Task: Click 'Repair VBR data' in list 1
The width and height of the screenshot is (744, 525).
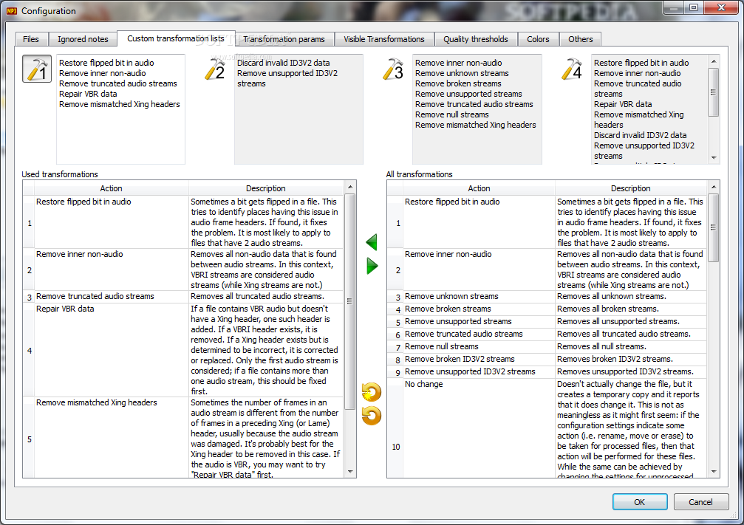Action: [x=88, y=94]
